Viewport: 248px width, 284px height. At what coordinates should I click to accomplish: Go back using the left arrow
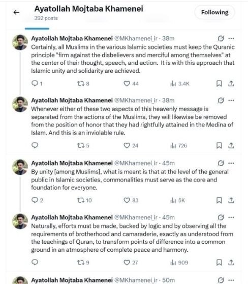coord(16,12)
